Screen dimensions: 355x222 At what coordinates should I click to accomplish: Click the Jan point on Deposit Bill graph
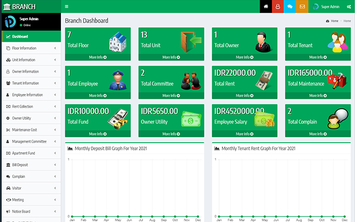[72, 216]
